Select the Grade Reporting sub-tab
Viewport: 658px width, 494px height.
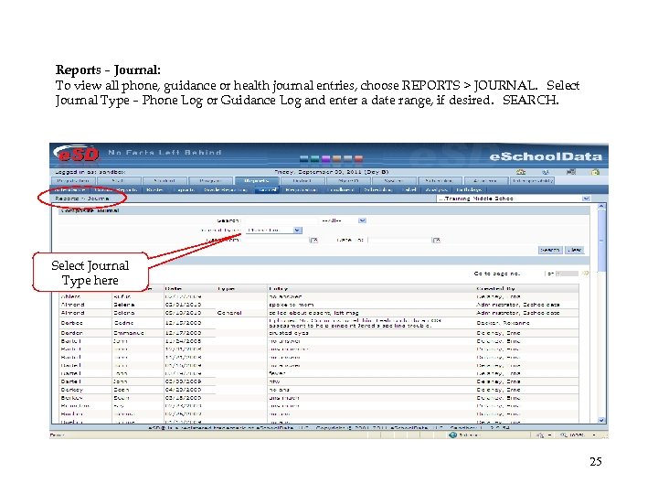point(225,190)
